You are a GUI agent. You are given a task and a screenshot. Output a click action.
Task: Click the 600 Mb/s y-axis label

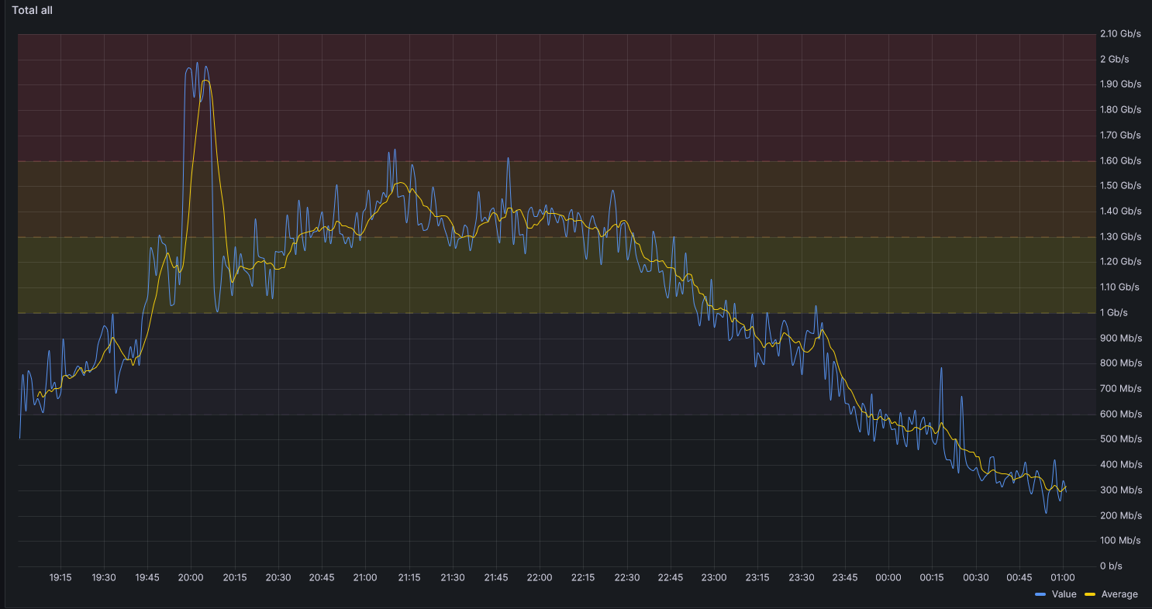pyautogui.click(x=1120, y=414)
